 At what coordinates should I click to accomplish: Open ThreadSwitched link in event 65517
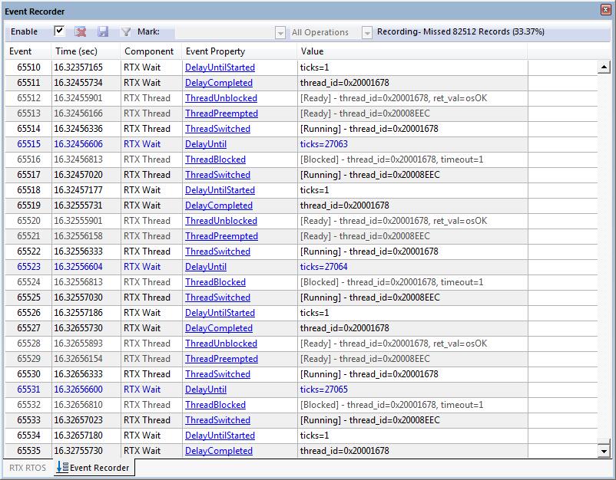[x=217, y=175]
